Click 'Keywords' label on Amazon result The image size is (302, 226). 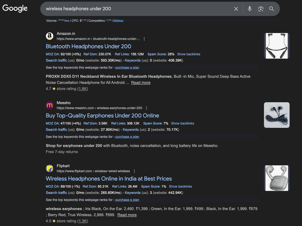tap(132, 60)
